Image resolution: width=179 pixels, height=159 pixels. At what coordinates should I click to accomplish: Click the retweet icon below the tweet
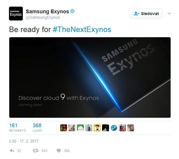[36, 151]
